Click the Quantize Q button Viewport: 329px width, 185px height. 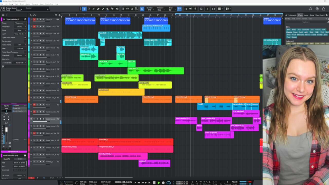[132, 9]
